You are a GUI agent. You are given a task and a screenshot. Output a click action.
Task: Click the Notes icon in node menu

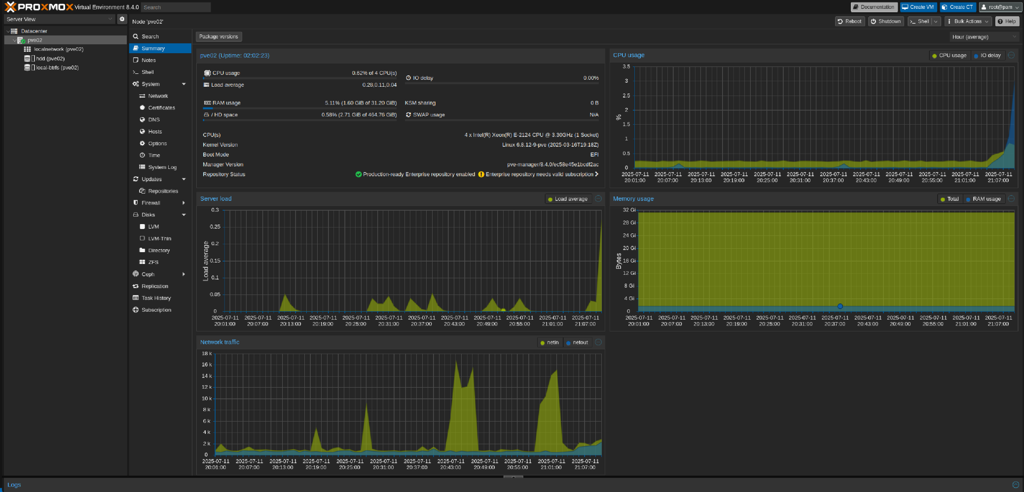(136, 60)
